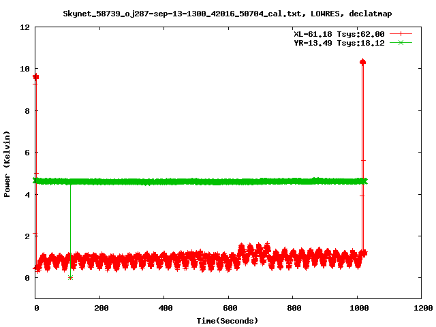Click the Time(Seconds) axis label

[x=228, y=321]
